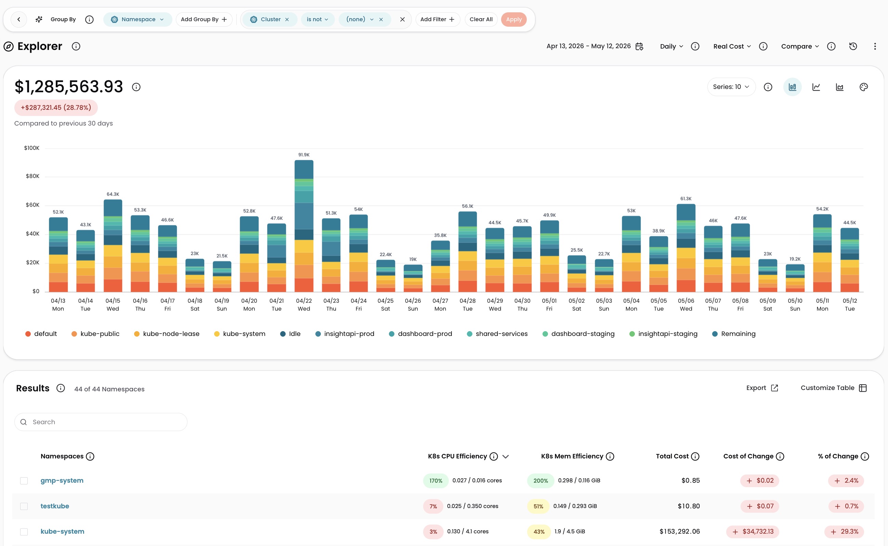888x546 pixels.
Task: Click the AI sparkle icon beside Group By
Action: [39, 19]
